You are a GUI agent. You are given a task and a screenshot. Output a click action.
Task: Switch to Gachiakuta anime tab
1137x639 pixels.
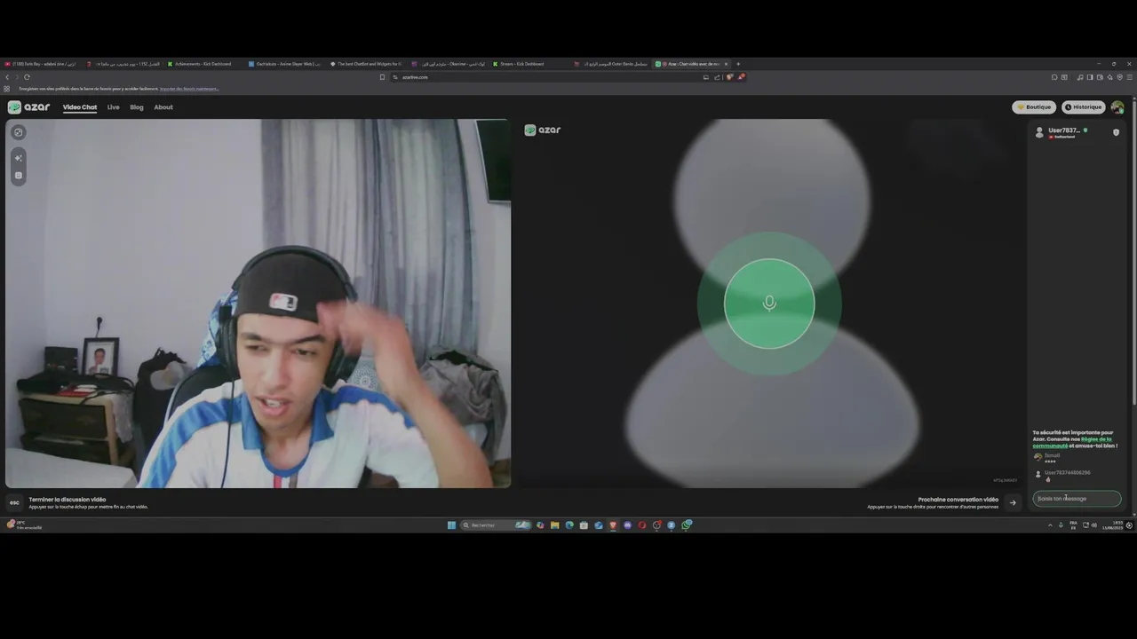pyautogui.click(x=284, y=64)
